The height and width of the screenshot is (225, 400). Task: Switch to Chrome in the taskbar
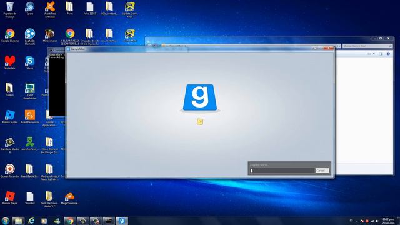(x=70, y=221)
